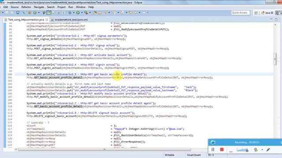Click the Run External Tools icon
The image size is (282, 158).
coord(86,13)
